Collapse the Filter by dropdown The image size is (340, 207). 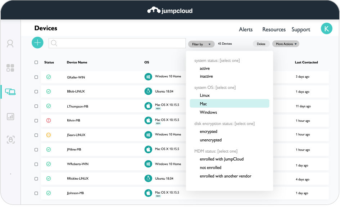[201, 44]
